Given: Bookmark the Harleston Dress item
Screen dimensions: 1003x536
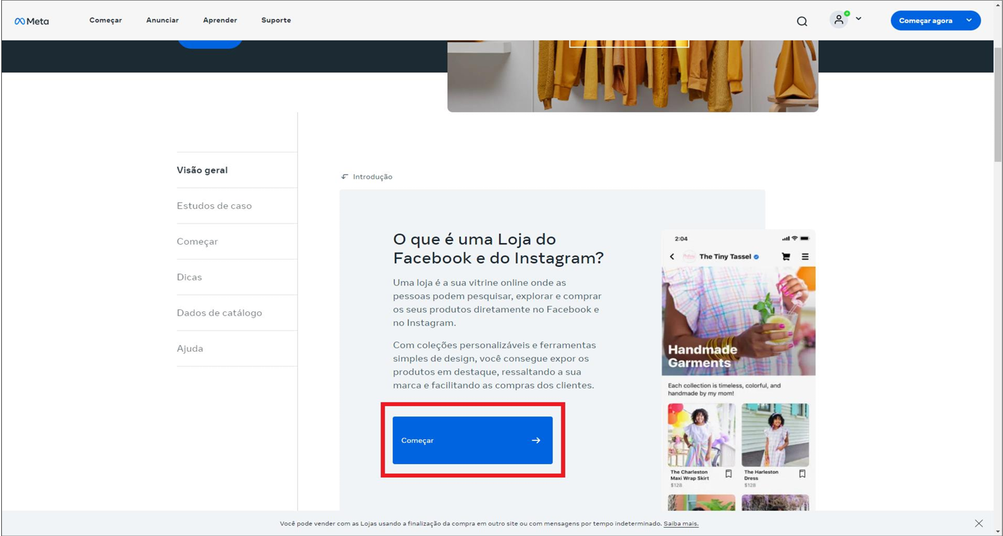Looking at the screenshot, I should (x=802, y=474).
